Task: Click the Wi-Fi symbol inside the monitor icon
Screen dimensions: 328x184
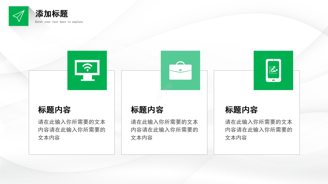Action: click(87, 67)
